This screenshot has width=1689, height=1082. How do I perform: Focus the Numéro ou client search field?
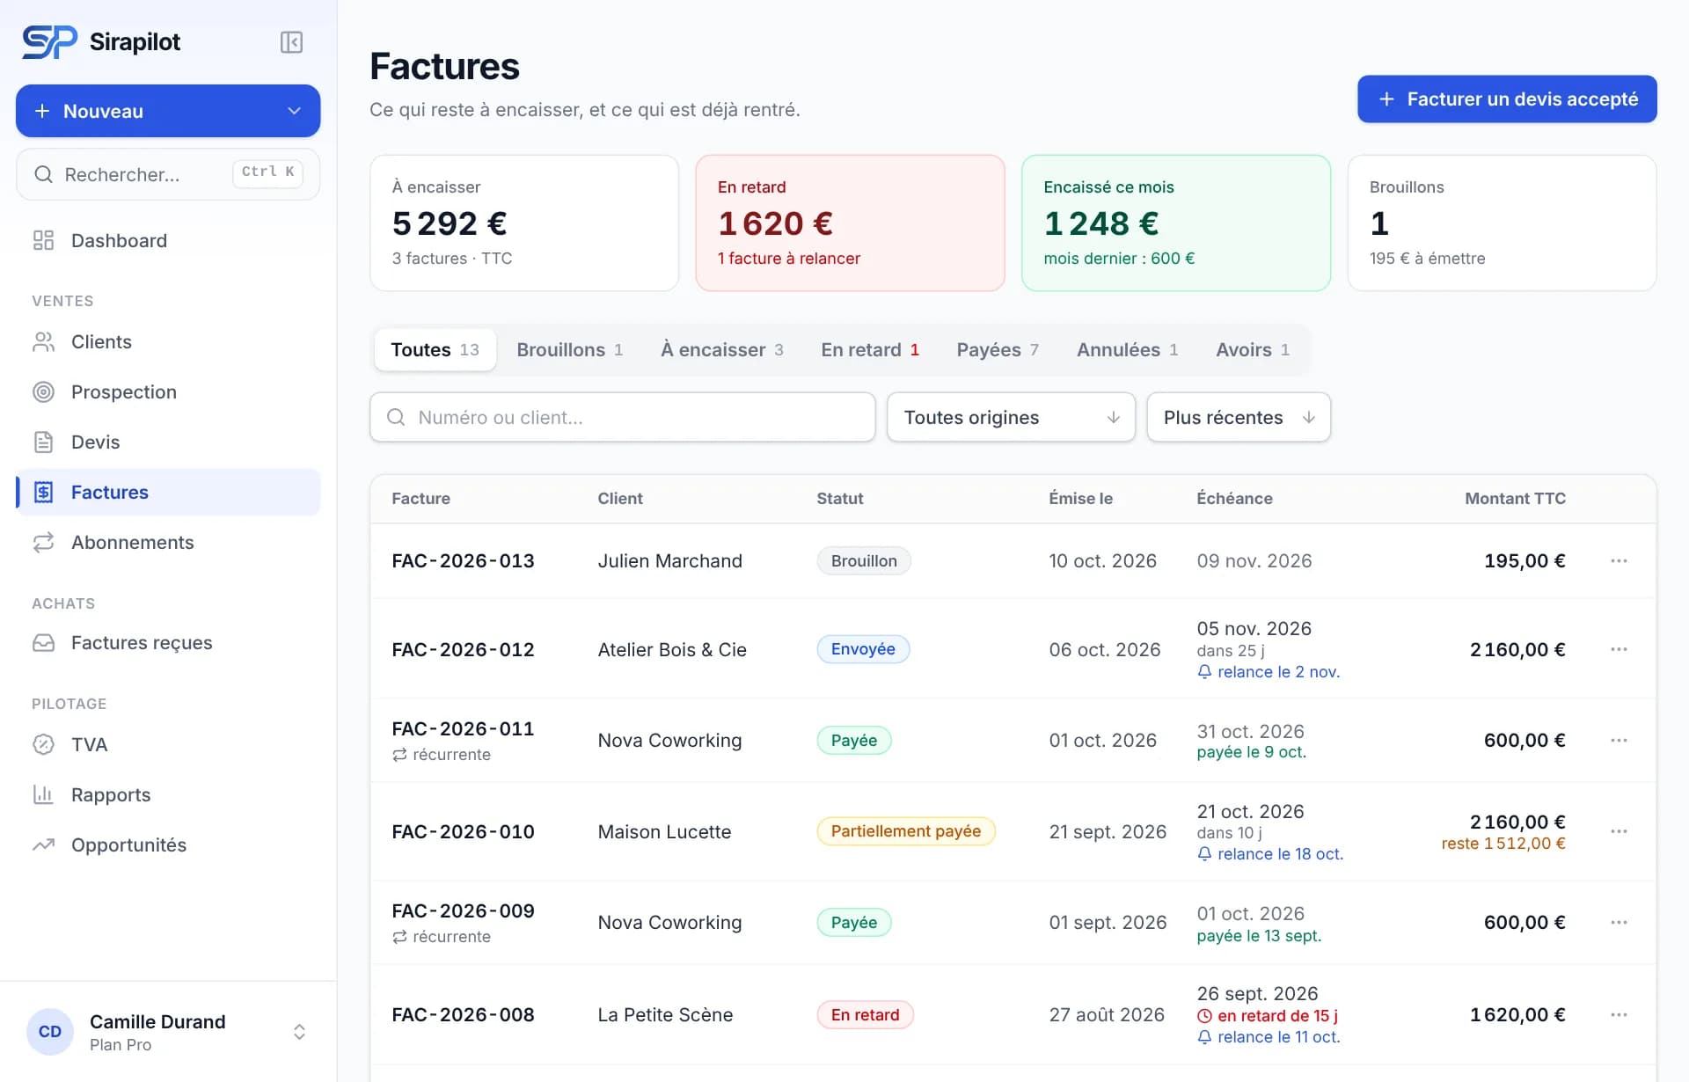point(623,417)
